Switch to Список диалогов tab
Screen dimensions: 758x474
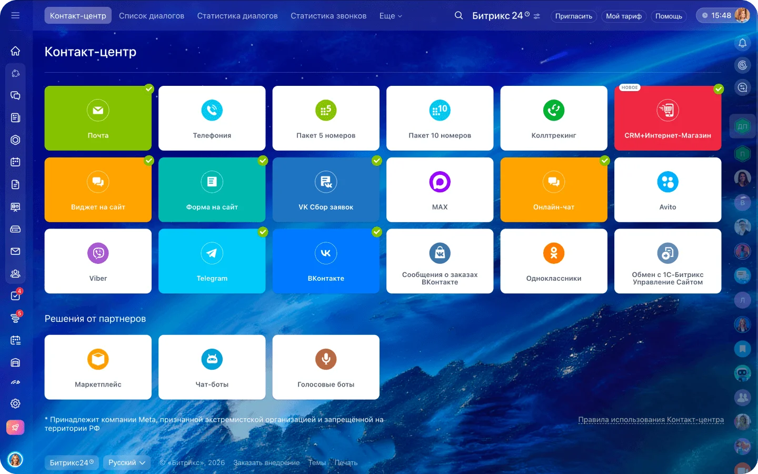tap(152, 16)
